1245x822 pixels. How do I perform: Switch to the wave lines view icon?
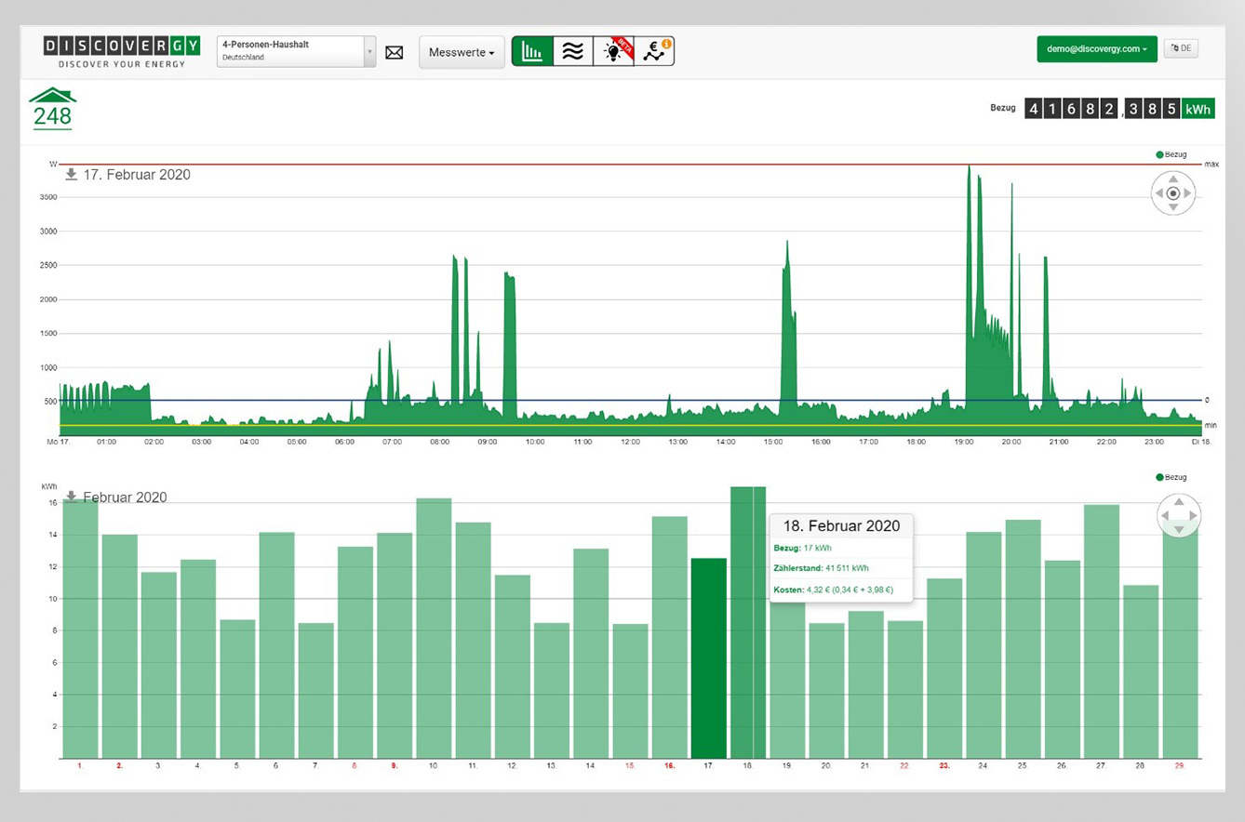[573, 52]
